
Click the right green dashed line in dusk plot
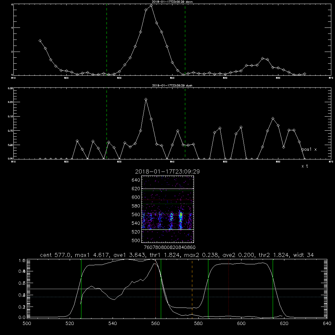click(185, 123)
